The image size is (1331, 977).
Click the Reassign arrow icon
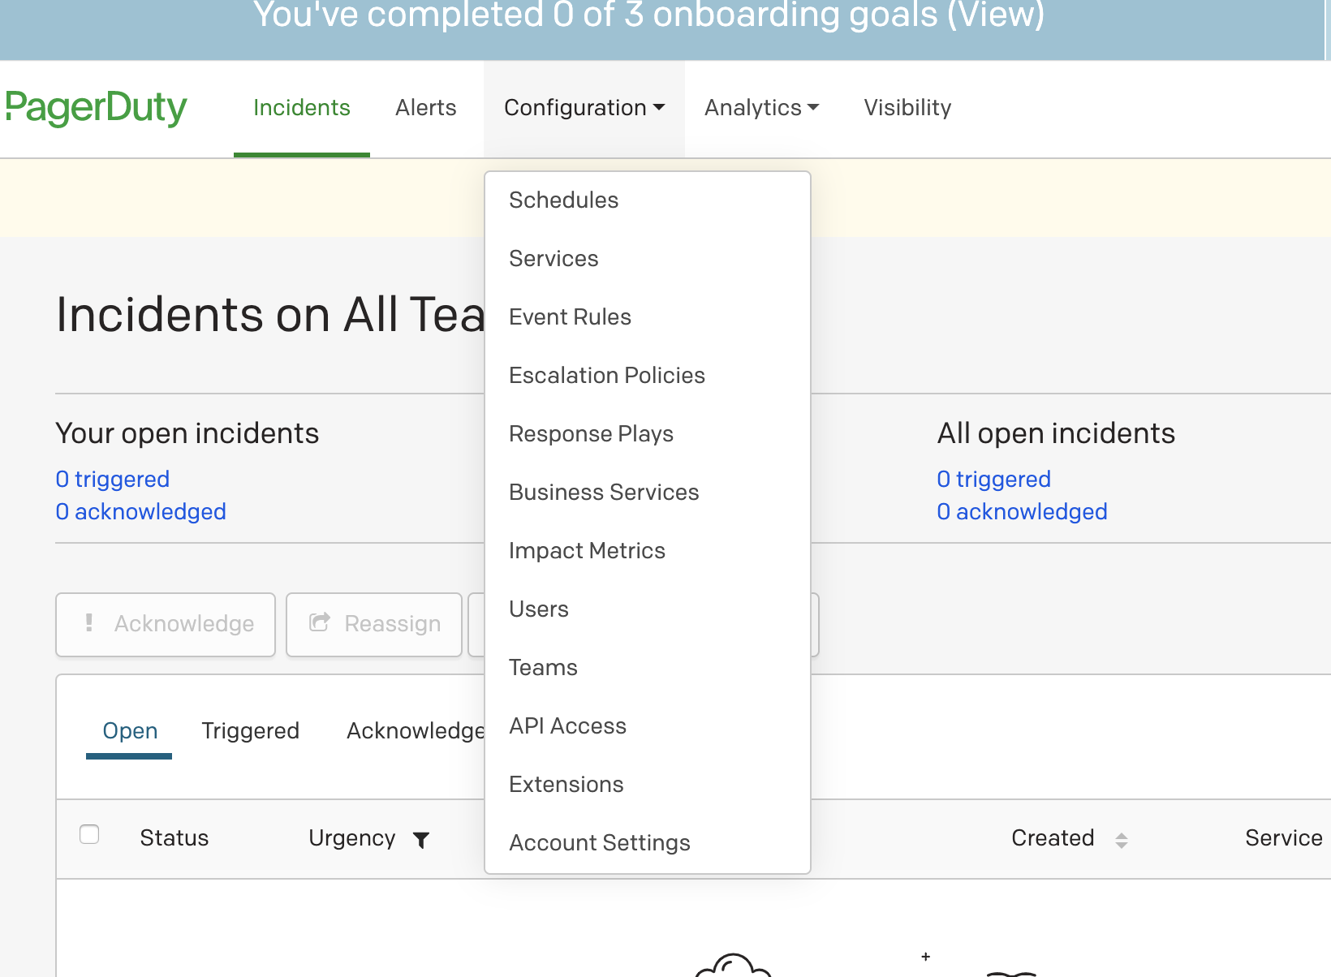(x=320, y=622)
